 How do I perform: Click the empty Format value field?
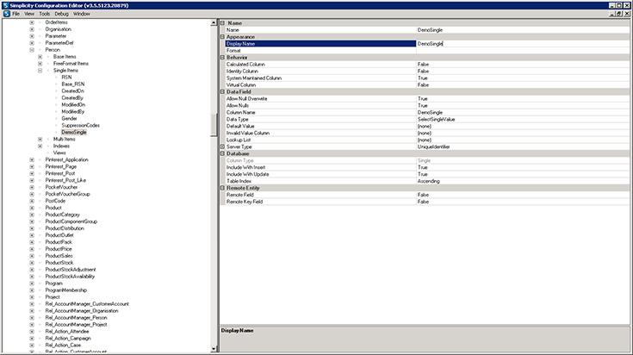pyautogui.click(x=523, y=51)
